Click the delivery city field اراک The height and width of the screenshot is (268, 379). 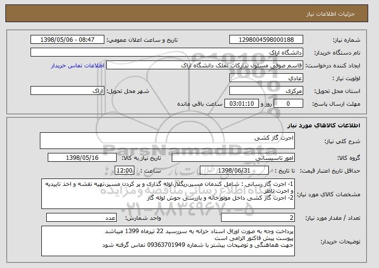click(67, 91)
